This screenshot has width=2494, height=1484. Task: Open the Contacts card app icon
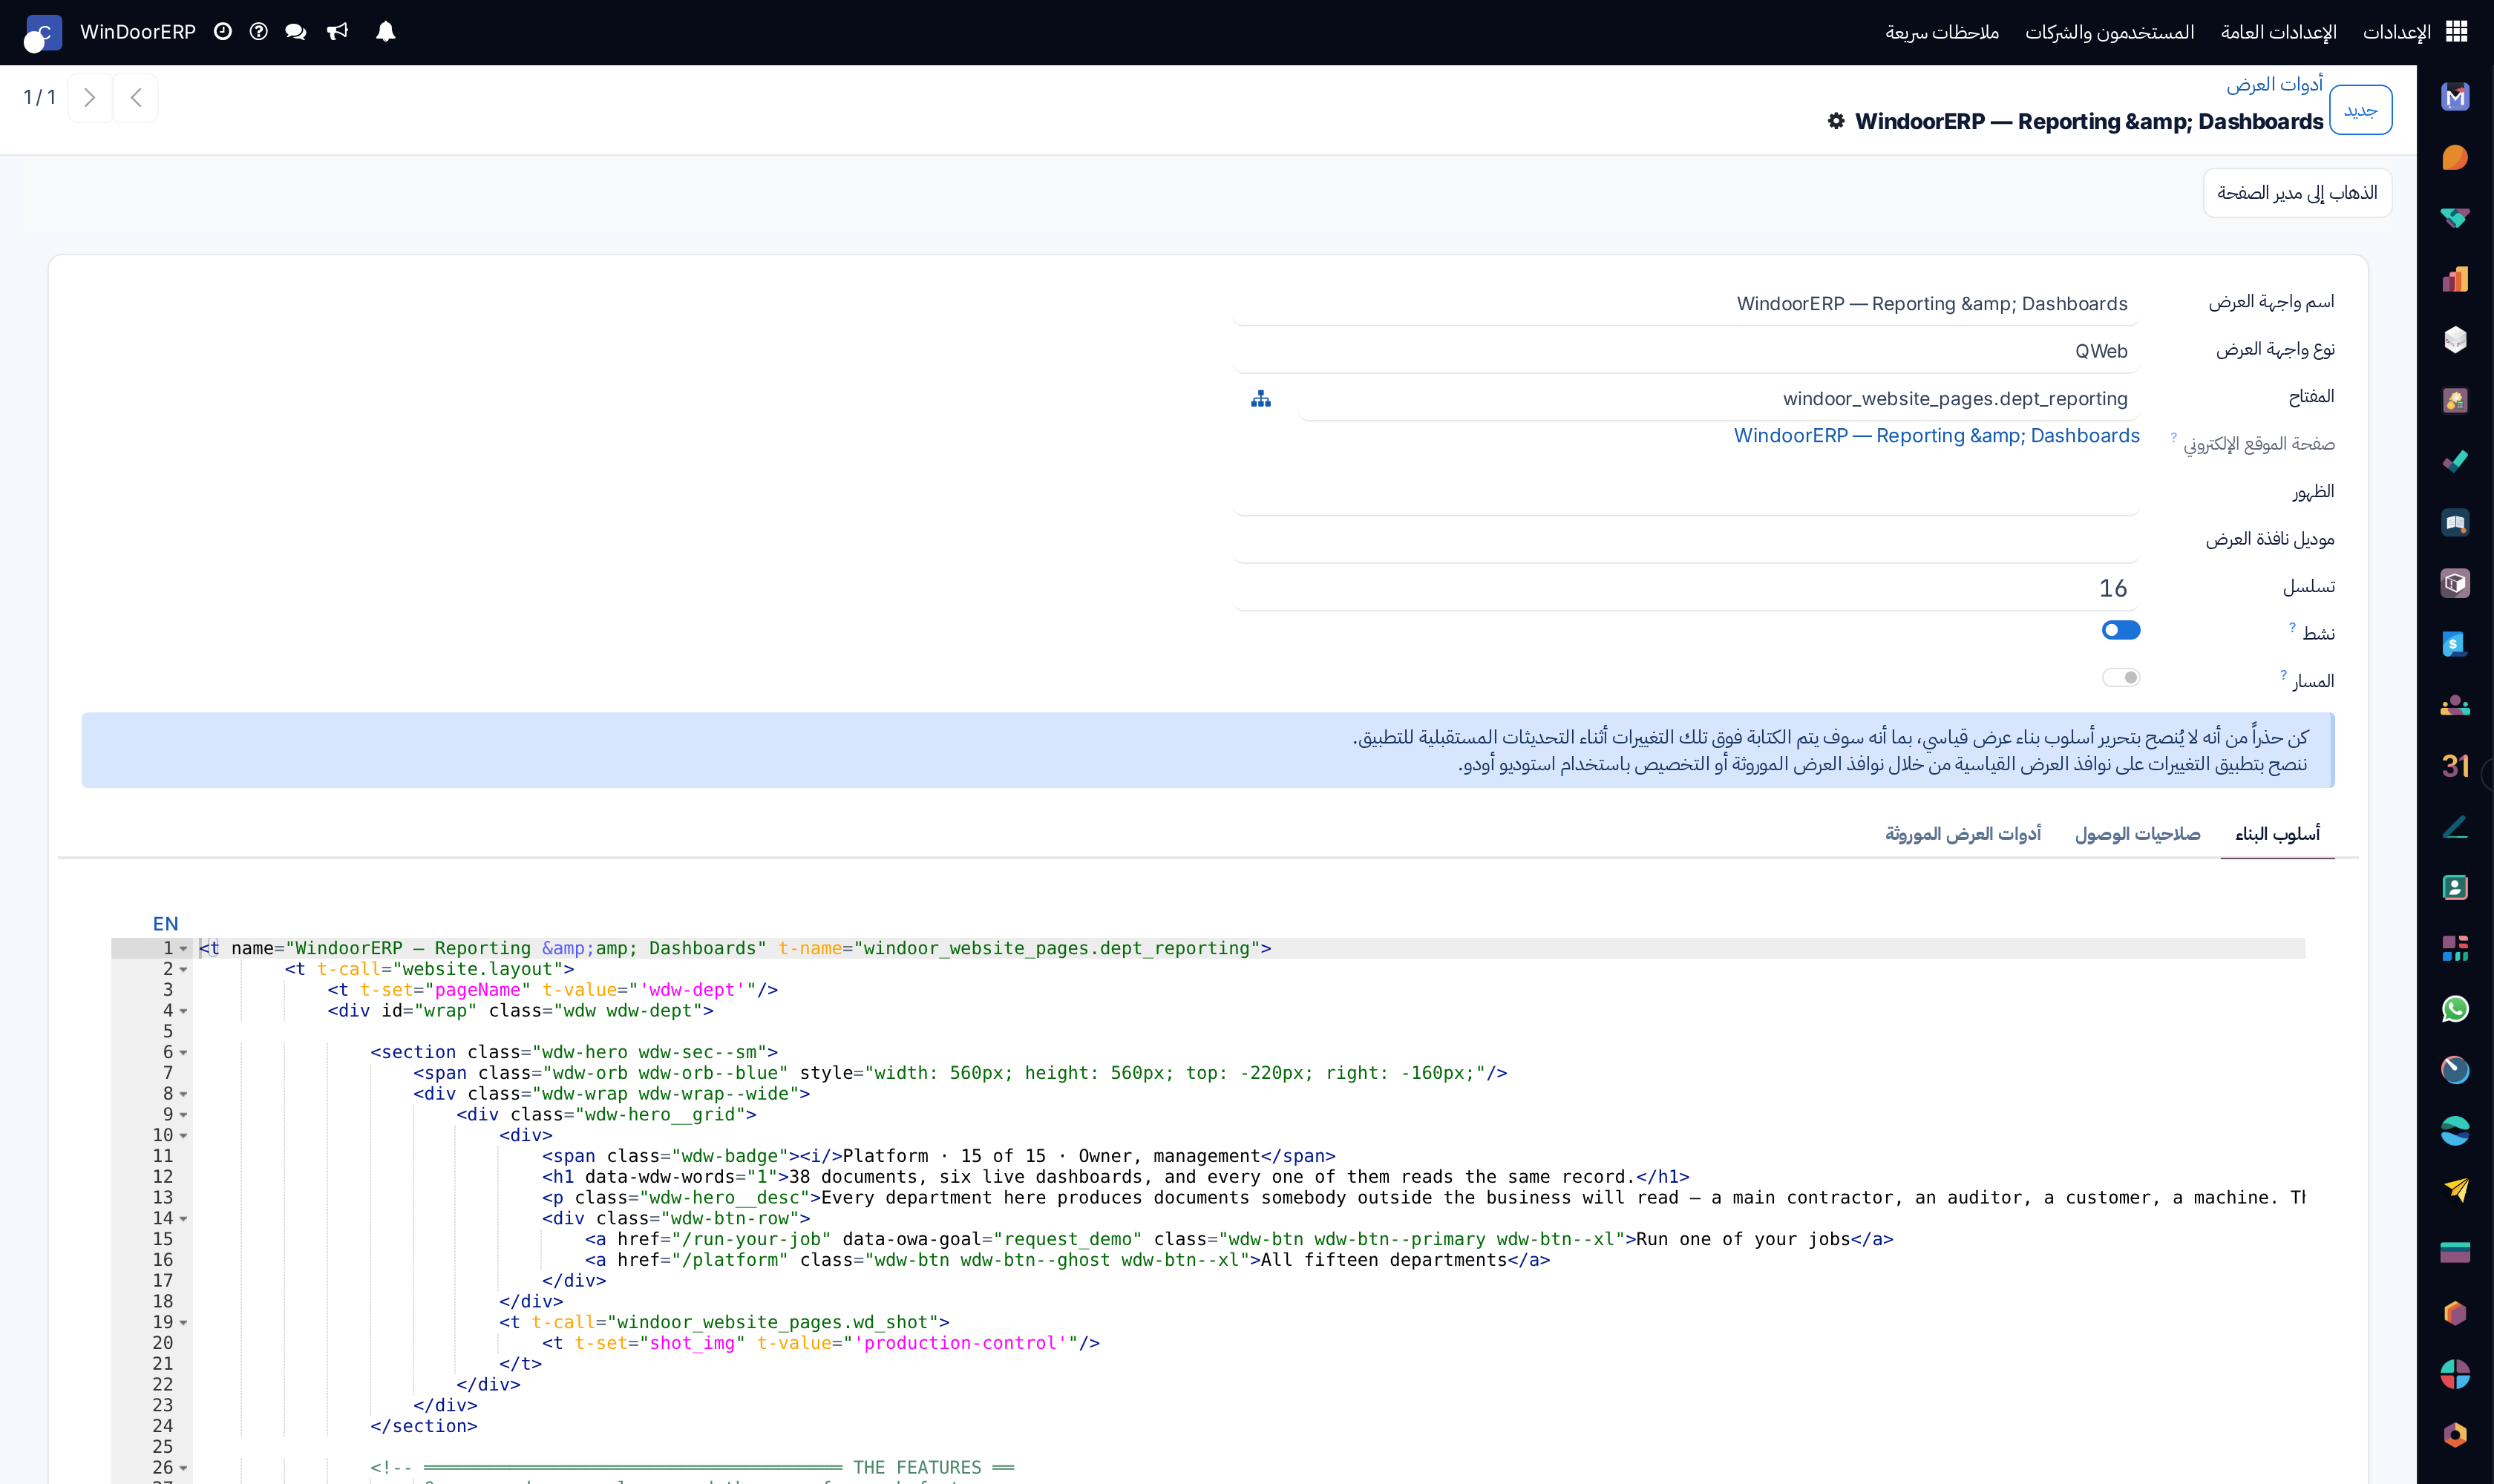[x=2455, y=888]
